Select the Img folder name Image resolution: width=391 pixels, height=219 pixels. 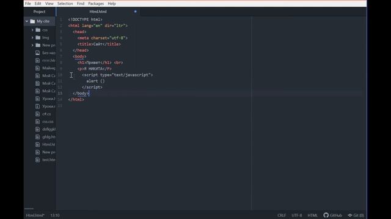[45, 38]
